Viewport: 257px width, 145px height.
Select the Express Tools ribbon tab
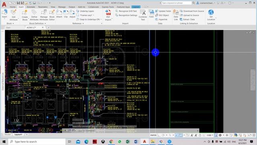click(x=108, y=7)
